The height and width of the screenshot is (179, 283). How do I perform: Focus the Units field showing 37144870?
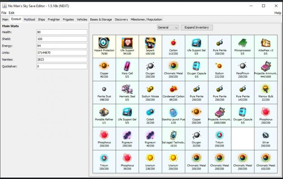(62, 53)
